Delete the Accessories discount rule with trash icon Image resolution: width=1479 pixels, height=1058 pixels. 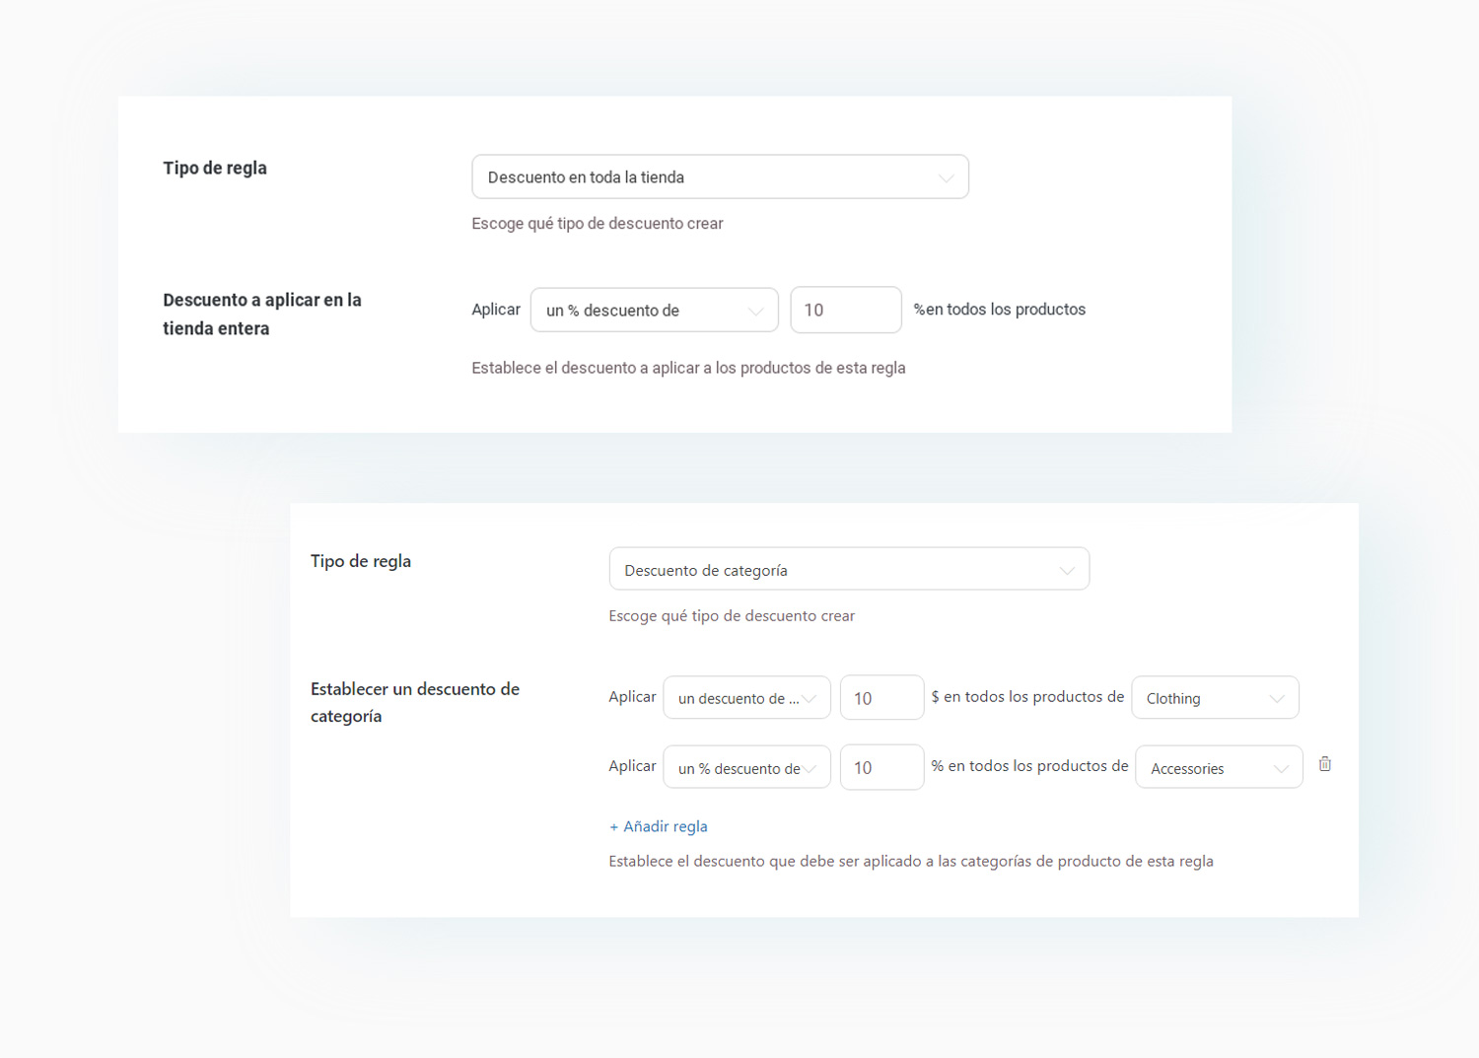point(1325,764)
